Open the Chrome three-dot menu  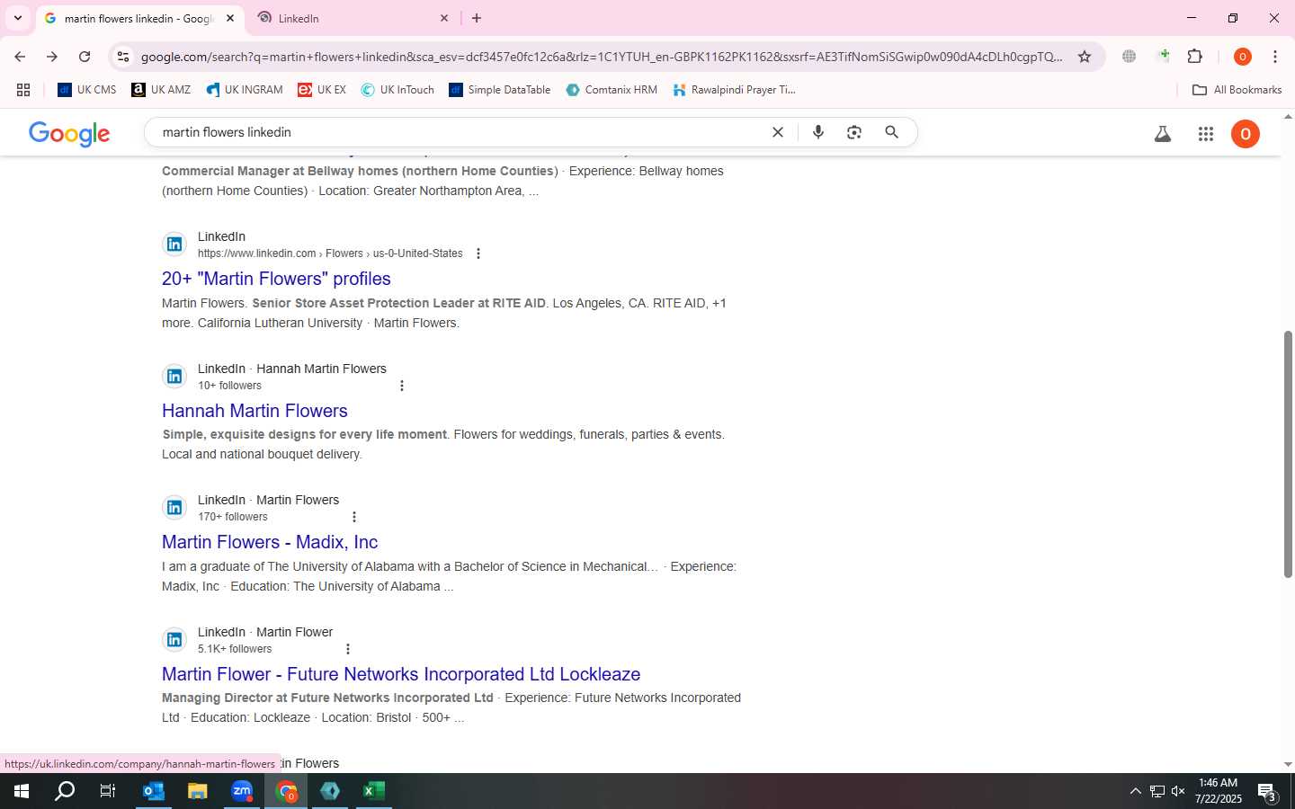click(1275, 57)
